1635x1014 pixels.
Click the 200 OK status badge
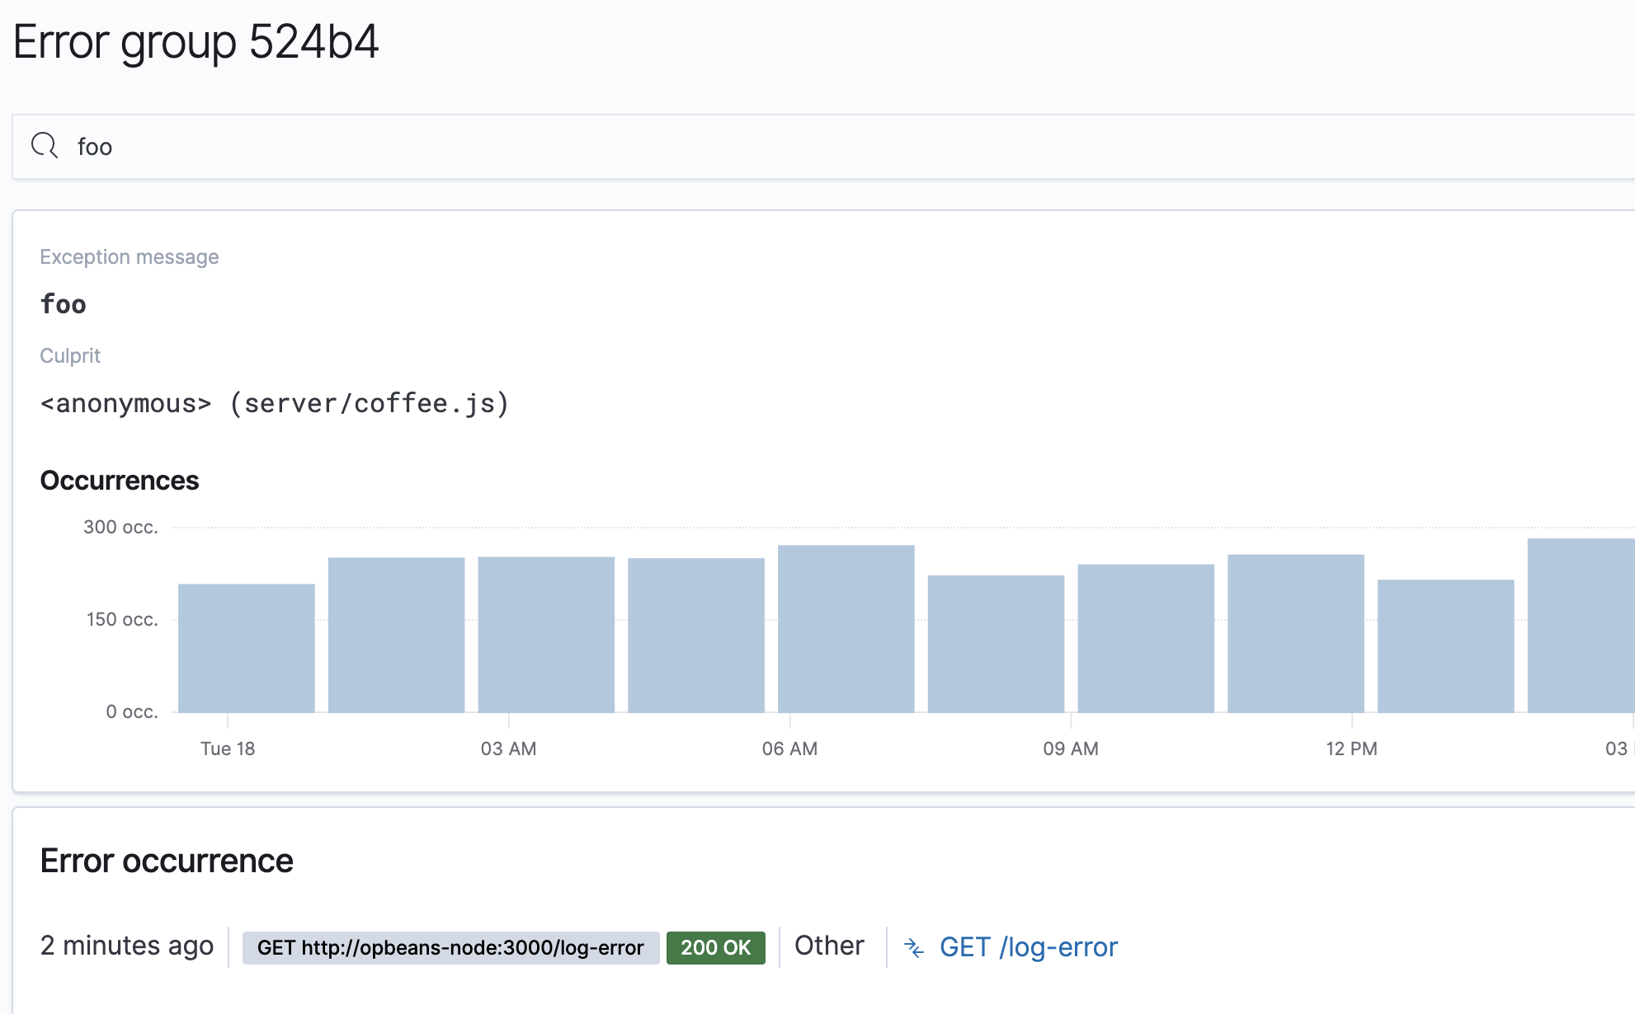[715, 947]
